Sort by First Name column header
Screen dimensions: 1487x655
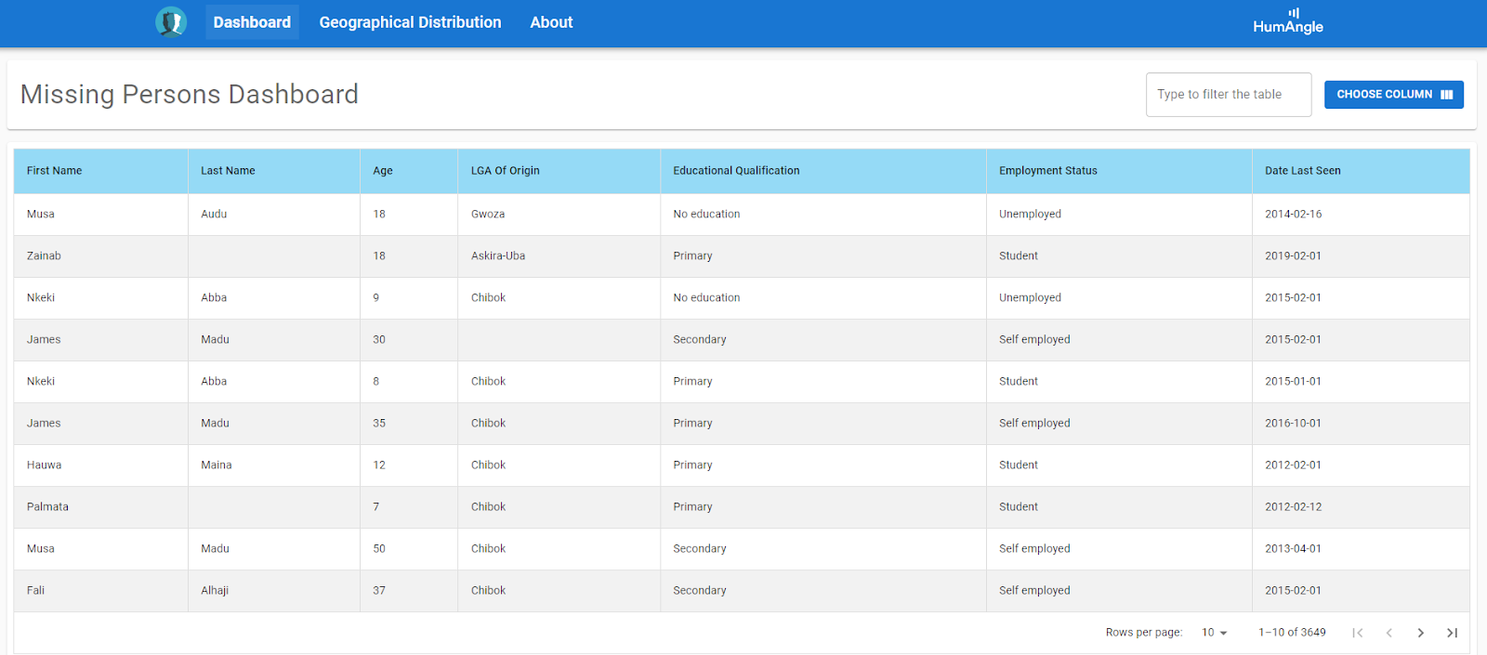click(x=55, y=171)
